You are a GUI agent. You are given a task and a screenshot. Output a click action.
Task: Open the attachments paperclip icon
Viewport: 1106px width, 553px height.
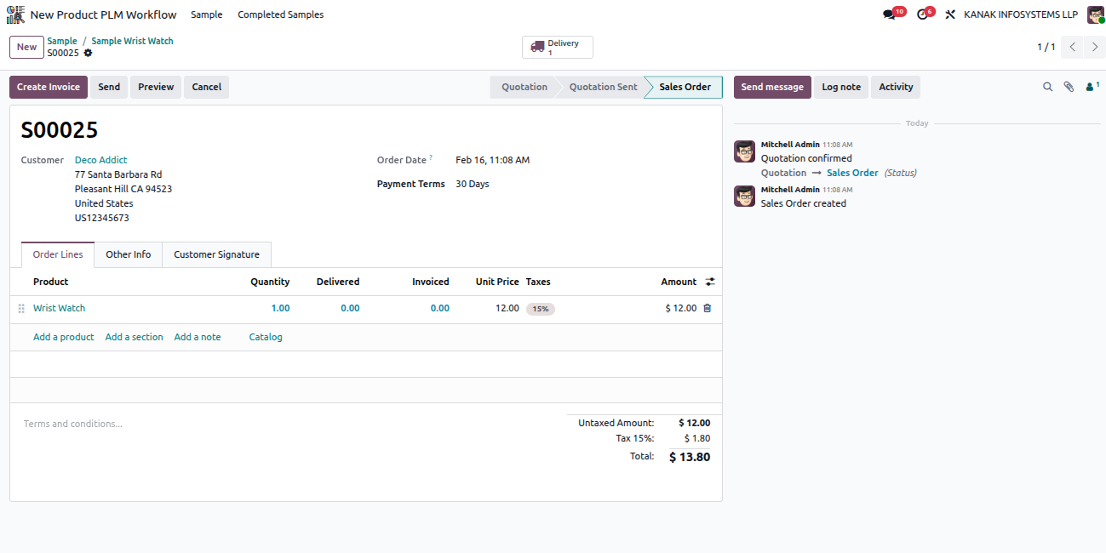[1069, 87]
